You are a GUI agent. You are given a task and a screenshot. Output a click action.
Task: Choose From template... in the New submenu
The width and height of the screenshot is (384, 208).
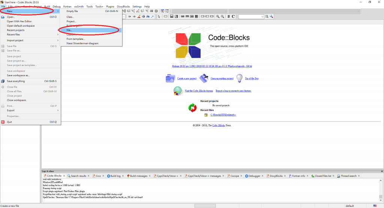[x=91, y=39]
